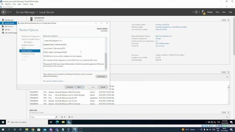Click inside the Services Filter input field
Screen dimensions: 235x132
43,117
